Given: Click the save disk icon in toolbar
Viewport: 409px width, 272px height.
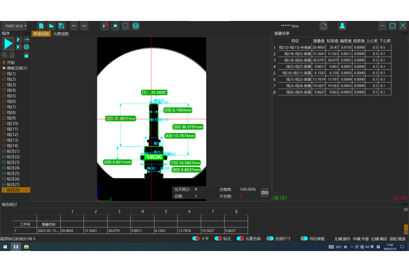Looking at the screenshot, I should pyautogui.click(x=61, y=26).
